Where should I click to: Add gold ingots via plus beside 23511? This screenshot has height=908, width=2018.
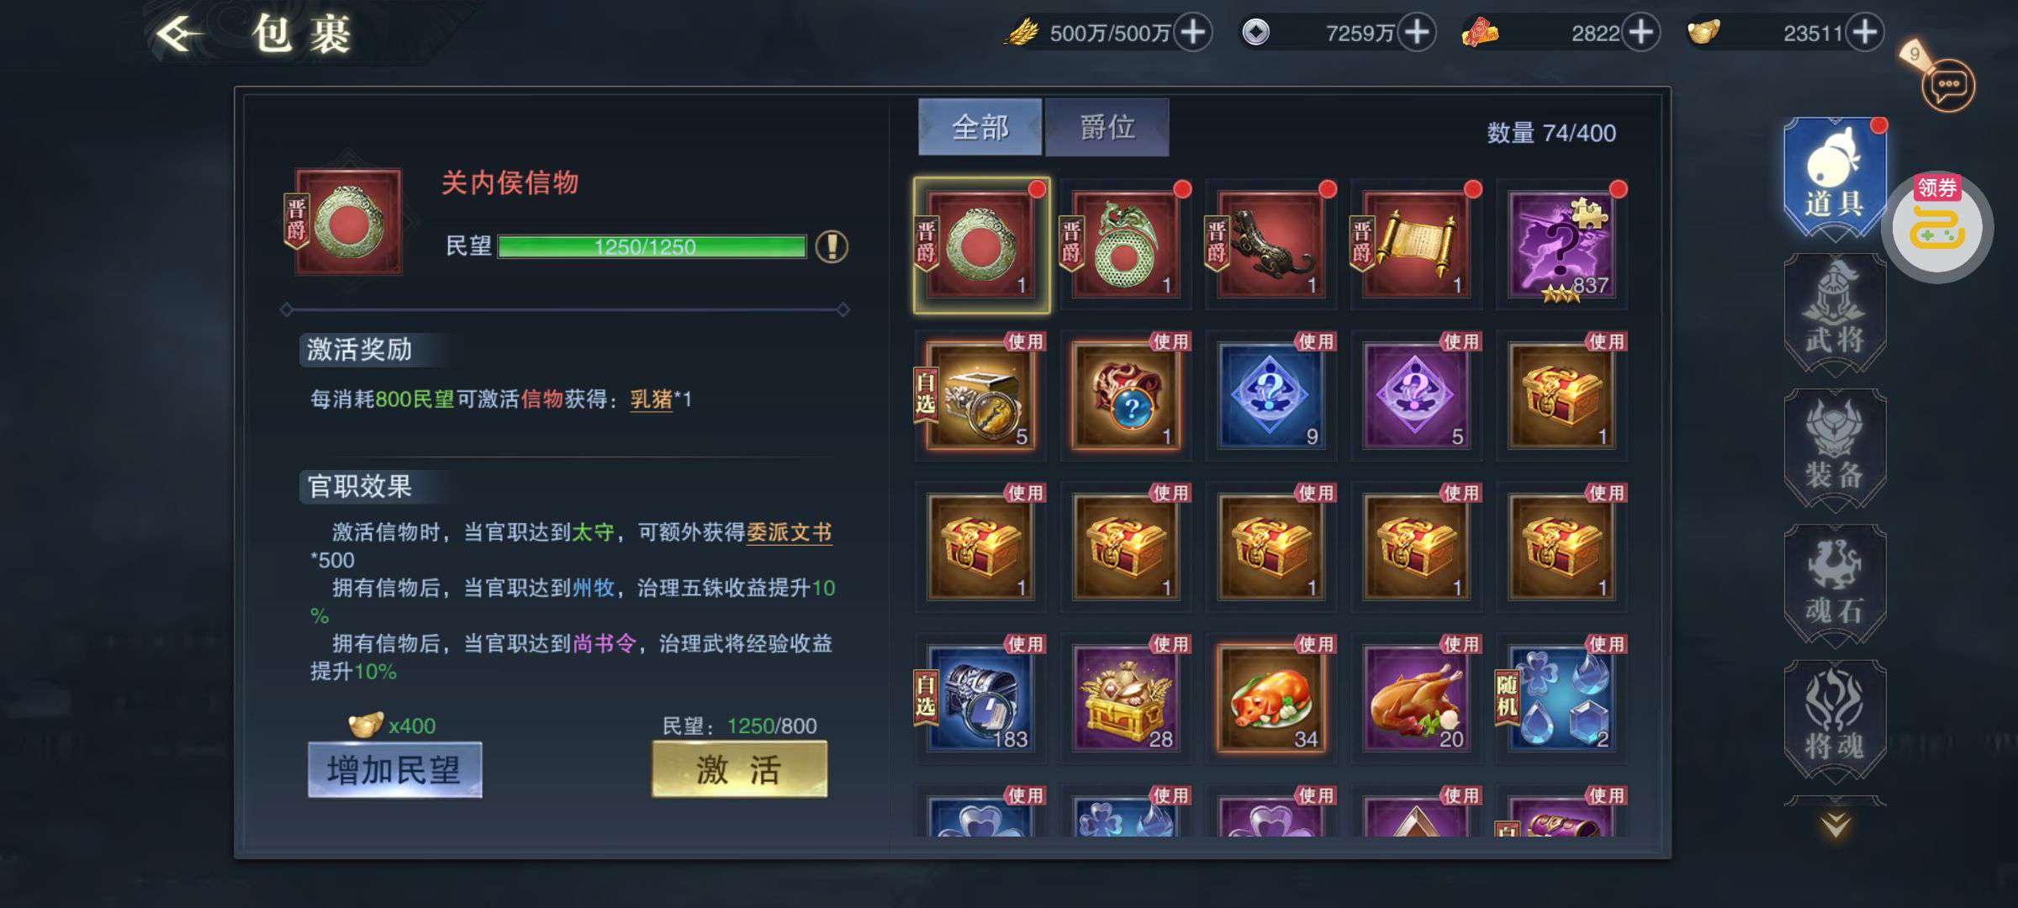pyautogui.click(x=1865, y=33)
